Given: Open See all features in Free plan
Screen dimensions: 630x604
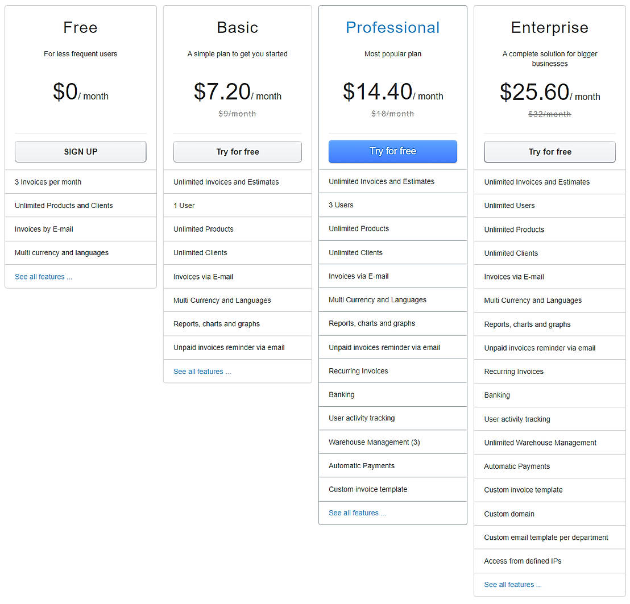Looking at the screenshot, I should point(43,277).
